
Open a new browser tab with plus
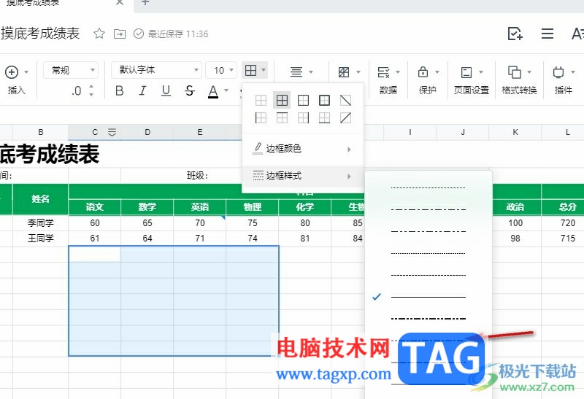(145, 3)
